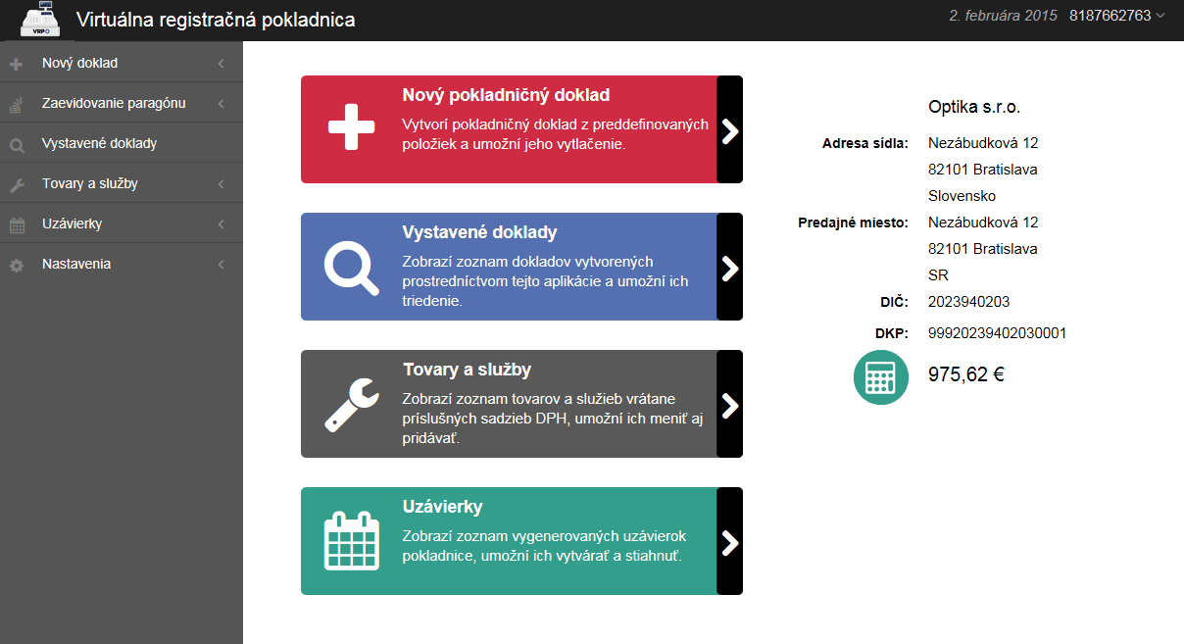Screen dimensions: 1184x644
Task: Open the red Nový pokladničný doklad tile arrow
Action: click(x=729, y=130)
